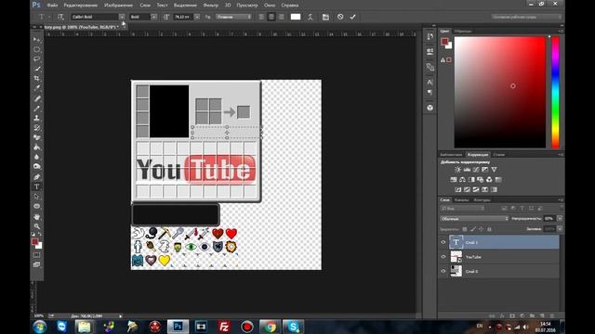Center align text
This screenshot has width=595, height=334.
[x=271, y=17]
